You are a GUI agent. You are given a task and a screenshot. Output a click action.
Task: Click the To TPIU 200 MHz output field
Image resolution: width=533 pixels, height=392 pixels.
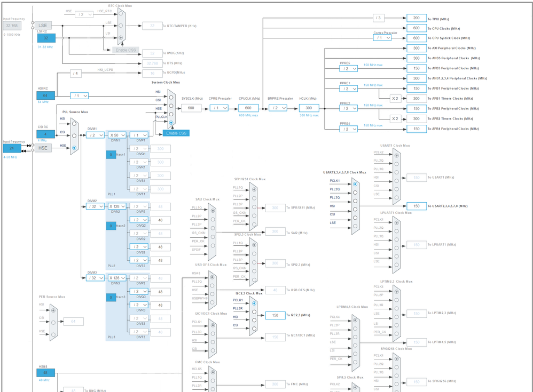click(417, 18)
